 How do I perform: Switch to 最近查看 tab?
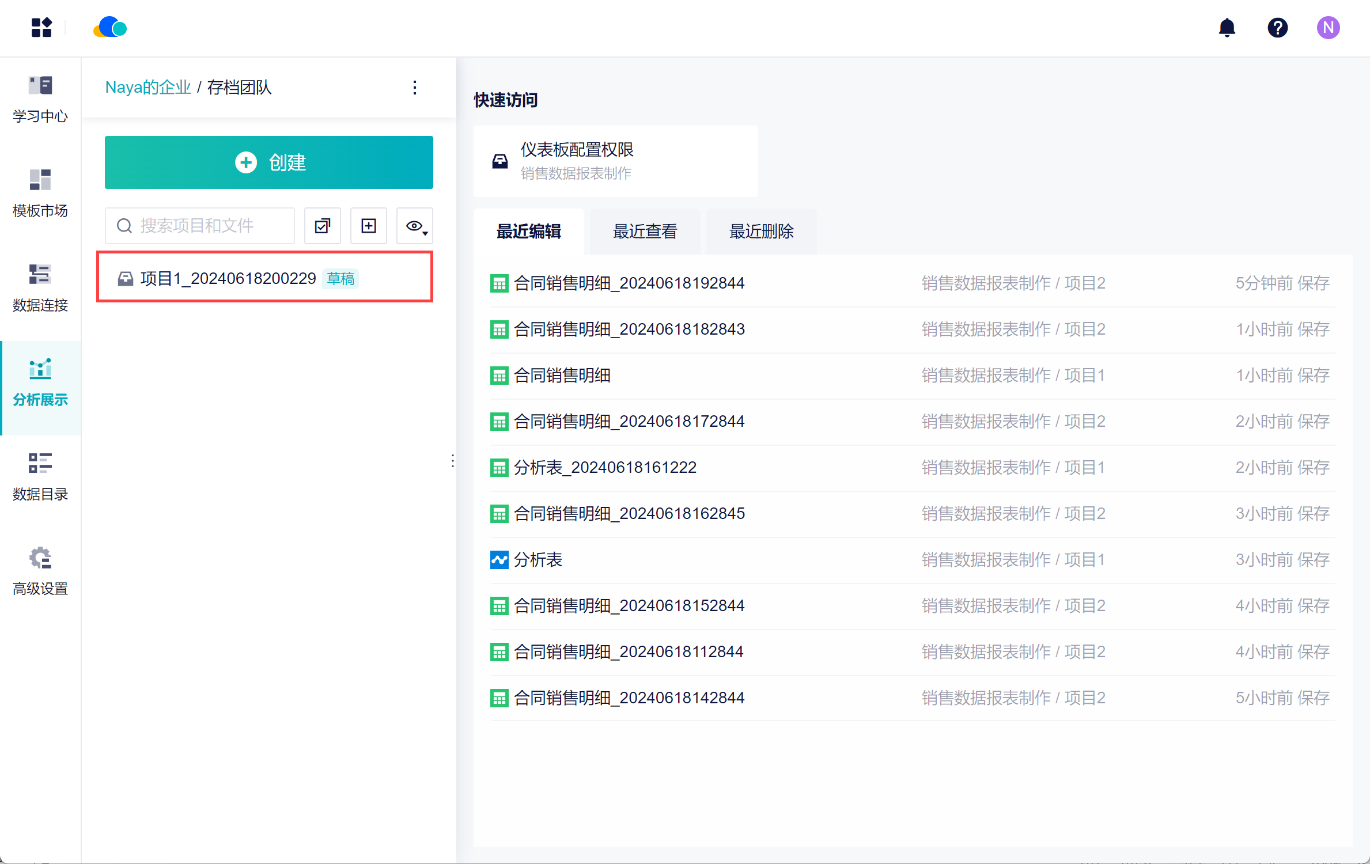(645, 232)
